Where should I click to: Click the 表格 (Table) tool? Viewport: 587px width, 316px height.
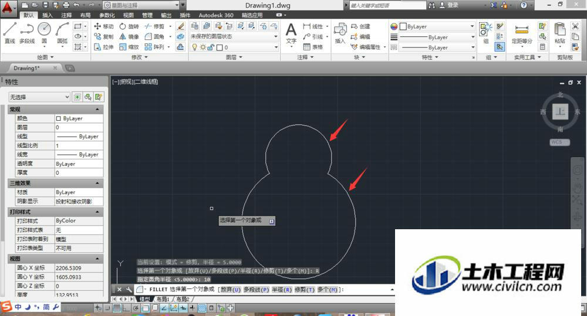pos(313,47)
